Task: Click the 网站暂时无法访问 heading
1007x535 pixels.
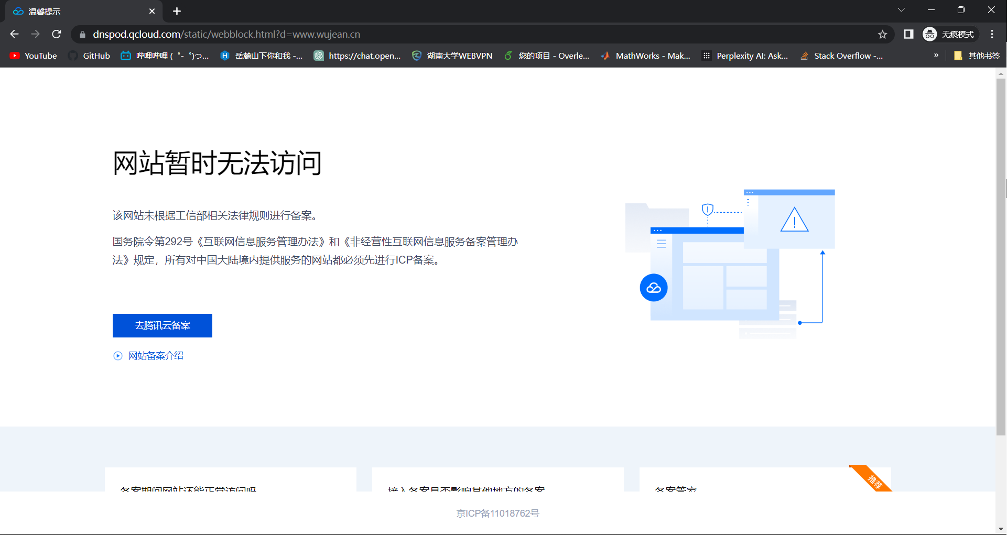Action: click(217, 163)
